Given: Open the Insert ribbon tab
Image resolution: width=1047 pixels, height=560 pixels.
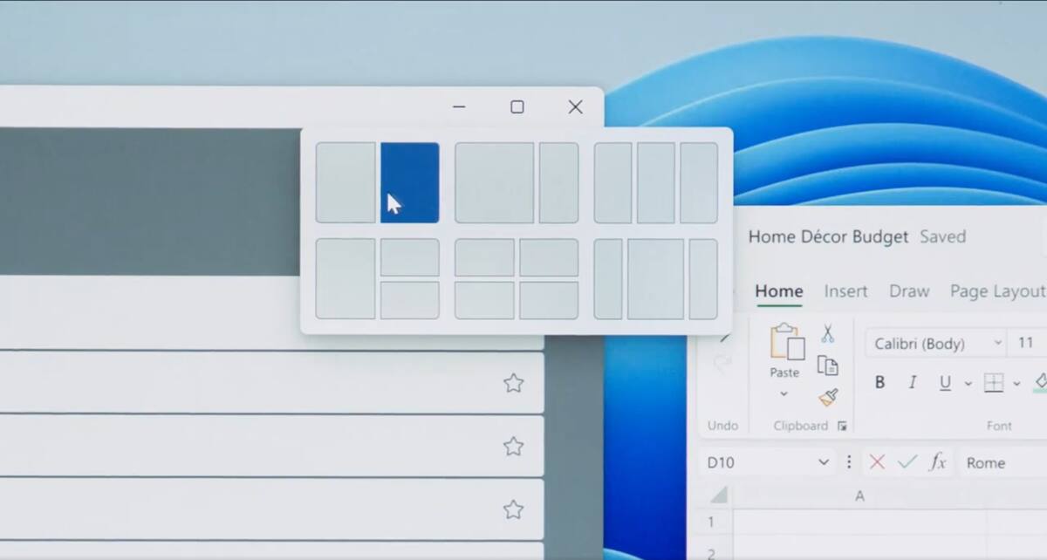Looking at the screenshot, I should [846, 291].
